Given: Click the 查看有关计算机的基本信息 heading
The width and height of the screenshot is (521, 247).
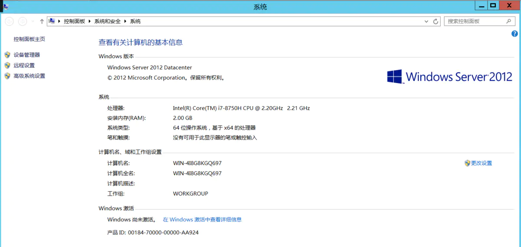Looking at the screenshot, I should tap(141, 42).
